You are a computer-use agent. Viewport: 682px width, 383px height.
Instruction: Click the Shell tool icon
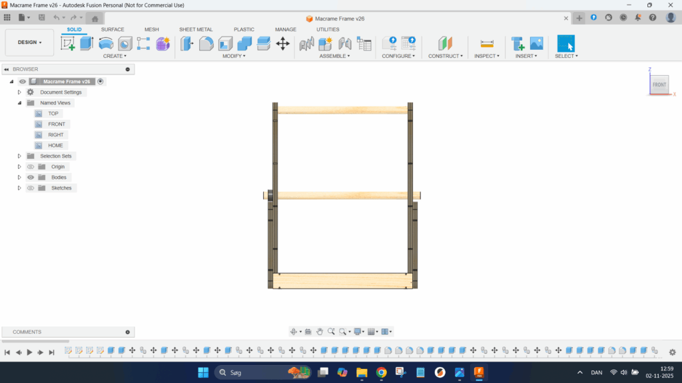226,44
